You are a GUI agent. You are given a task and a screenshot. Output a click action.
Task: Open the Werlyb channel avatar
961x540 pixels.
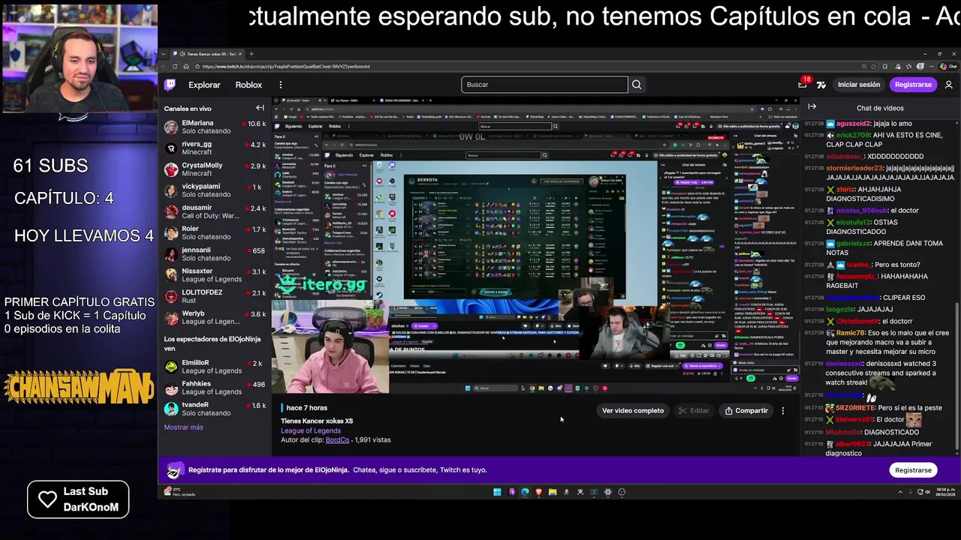171,317
